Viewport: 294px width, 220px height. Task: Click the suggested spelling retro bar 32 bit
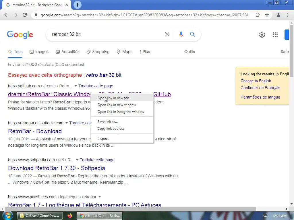tap(104, 75)
